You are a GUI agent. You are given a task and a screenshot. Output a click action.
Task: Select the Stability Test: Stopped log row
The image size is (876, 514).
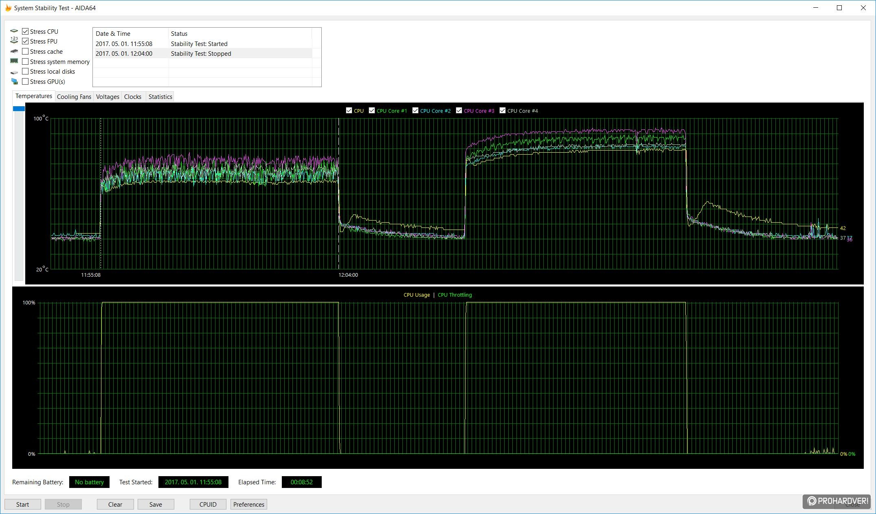(x=203, y=53)
